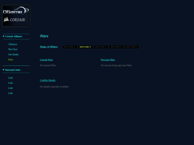Open the Internal Links heading

[13, 70]
